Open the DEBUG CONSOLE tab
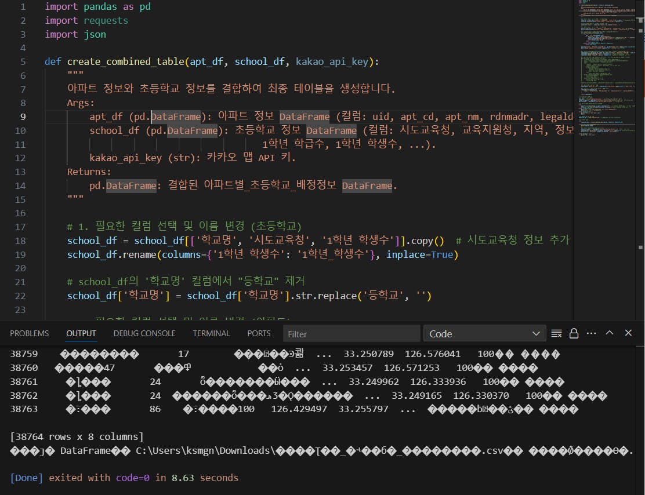This screenshot has height=495, width=645. click(x=144, y=333)
